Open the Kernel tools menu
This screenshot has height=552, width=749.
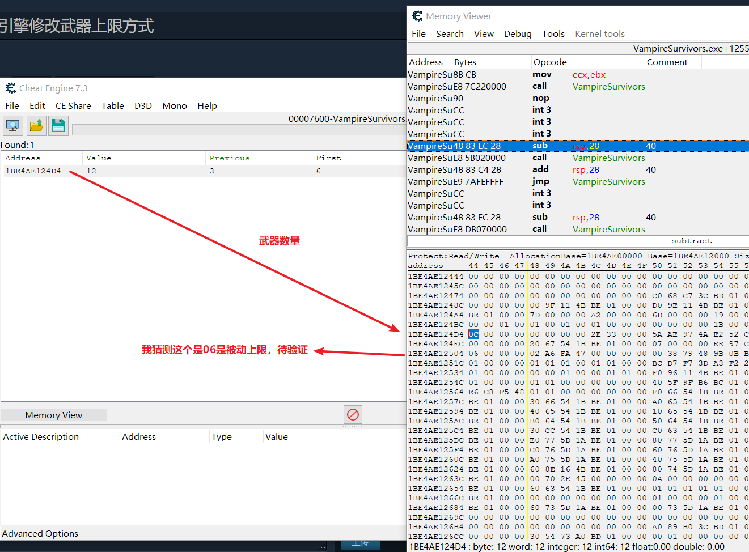[x=600, y=33]
